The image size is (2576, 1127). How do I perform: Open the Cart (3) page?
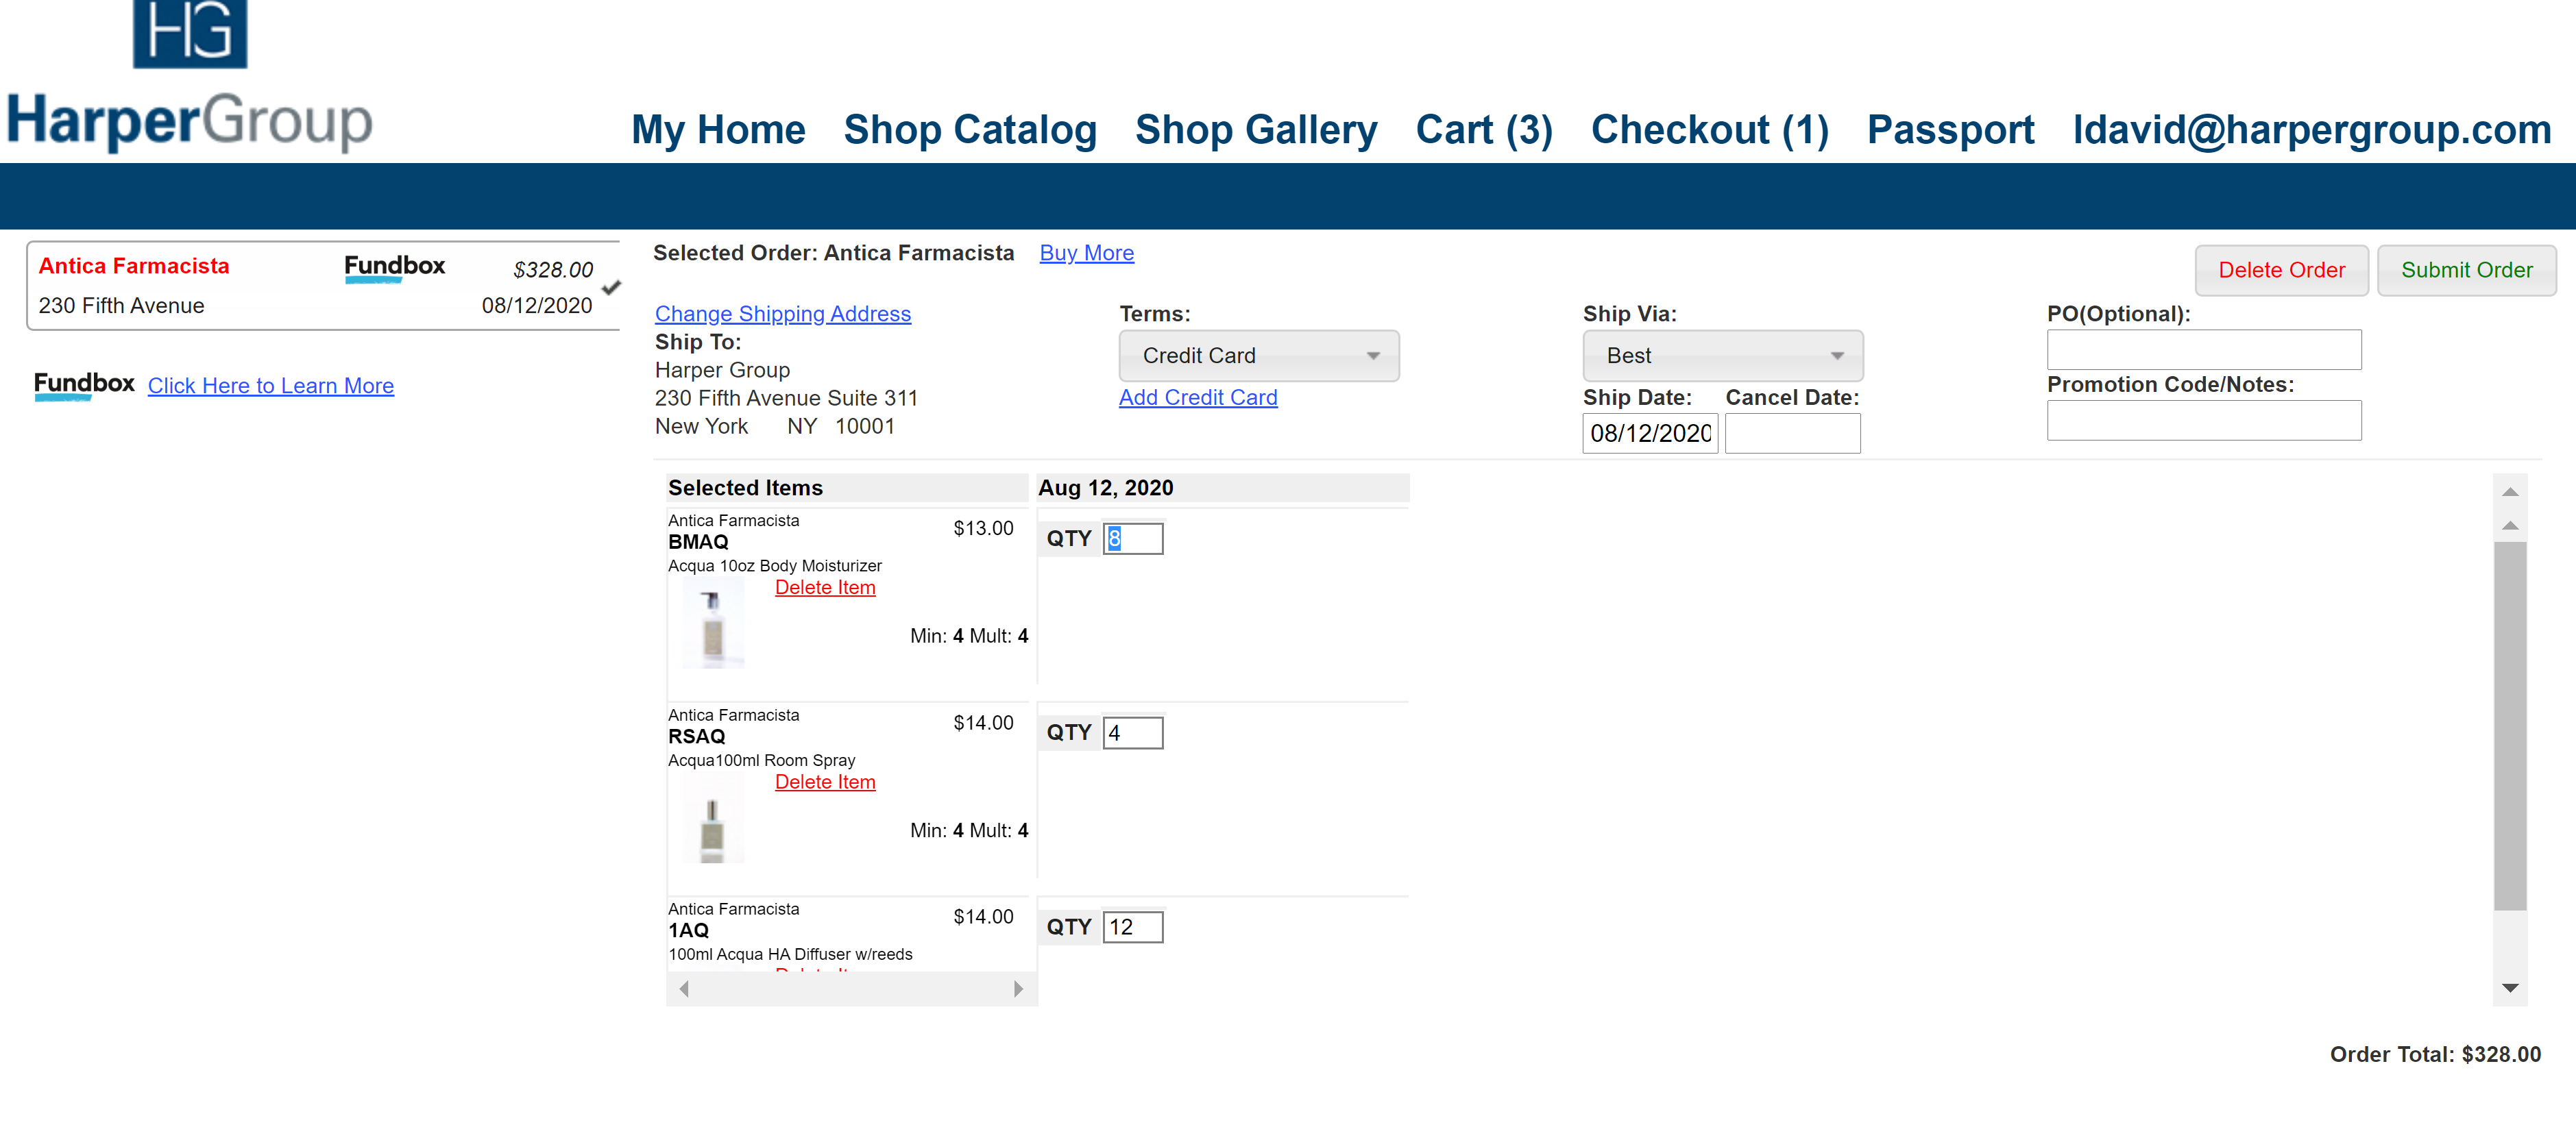coord(1484,130)
